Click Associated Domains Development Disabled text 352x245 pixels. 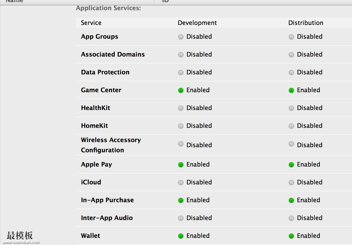coord(199,54)
